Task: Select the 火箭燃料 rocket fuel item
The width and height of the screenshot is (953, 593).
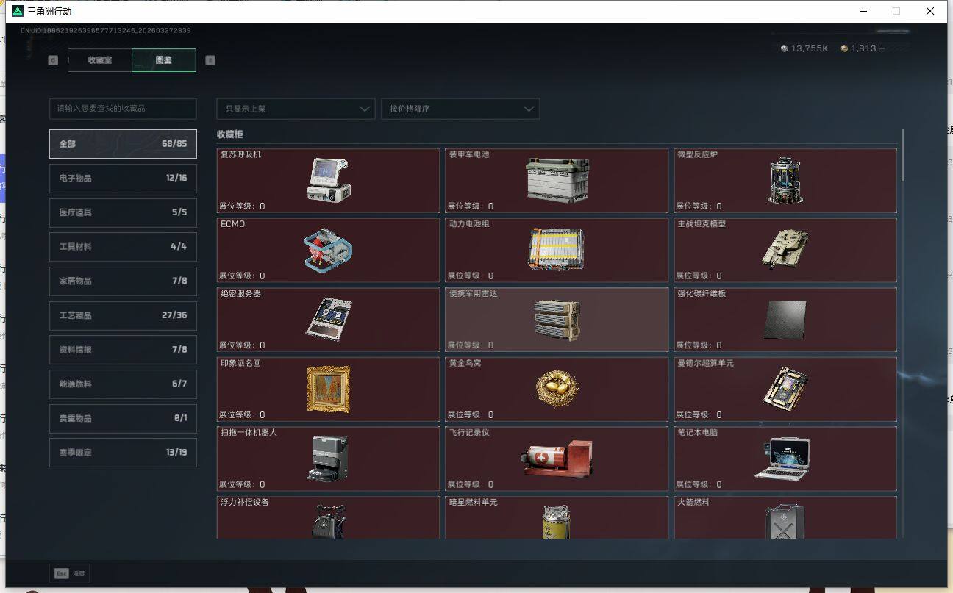Action: coord(785,518)
